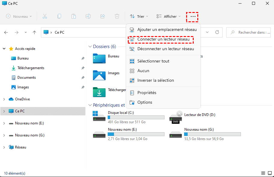274x177 pixels.
Task: Collapse the Dossiers section
Action: point(90,47)
